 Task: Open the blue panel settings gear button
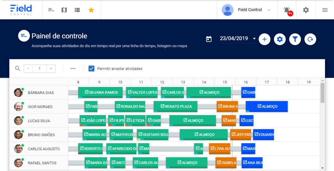coord(280,39)
